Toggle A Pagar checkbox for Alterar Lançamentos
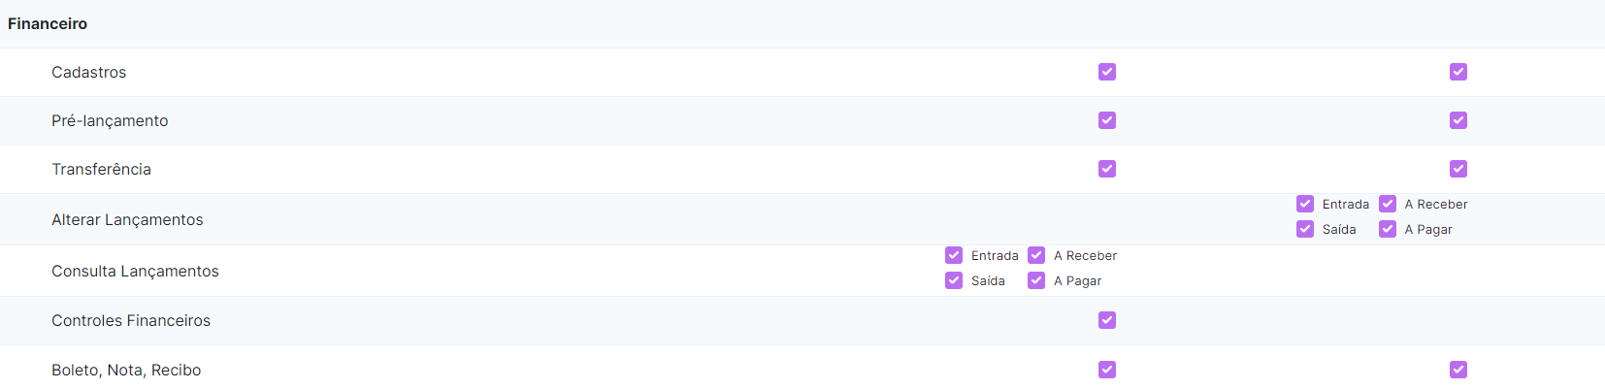This screenshot has height=389, width=1605. click(1388, 229)
